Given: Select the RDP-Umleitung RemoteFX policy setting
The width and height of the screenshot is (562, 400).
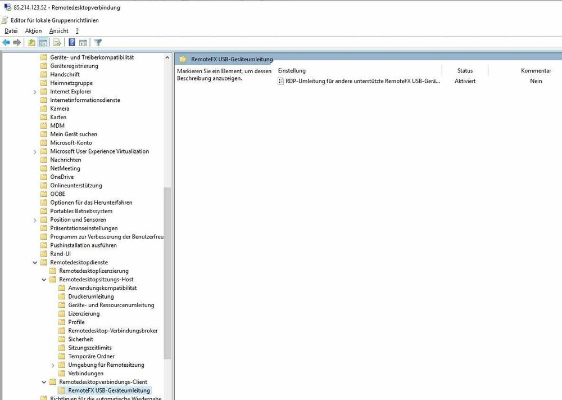Looking at the screenshot, I should 362,81.
